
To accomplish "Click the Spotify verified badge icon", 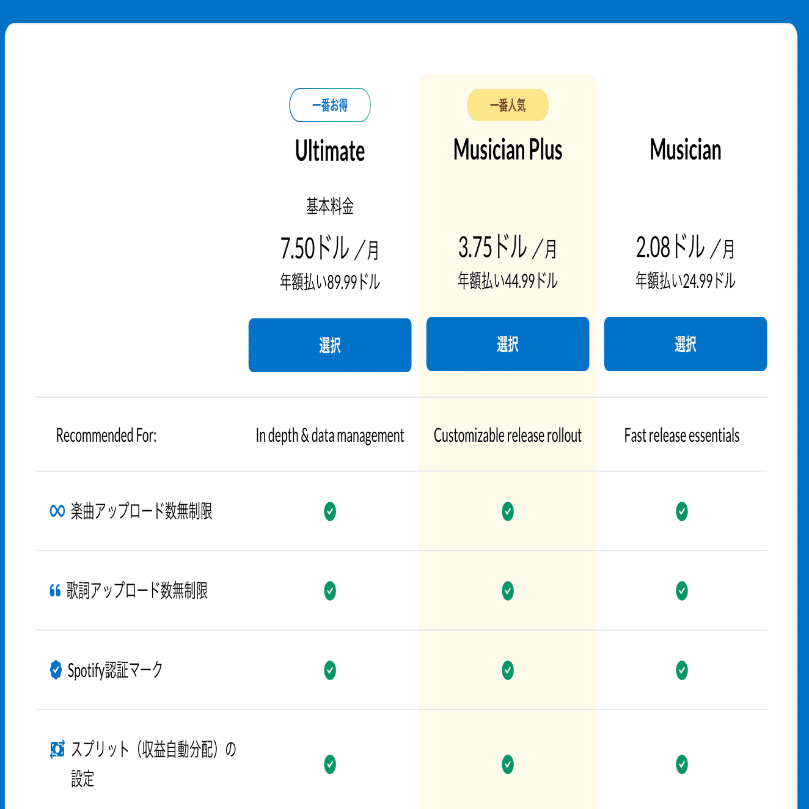I will point(56,670).
